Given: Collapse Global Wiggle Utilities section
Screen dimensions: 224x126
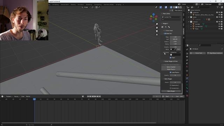Looking at the screenshot, I should click(x=163, y=61).
